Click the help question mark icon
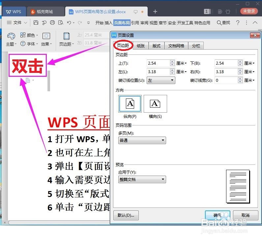This screenshot has height=240, width=262. point(238,23)
